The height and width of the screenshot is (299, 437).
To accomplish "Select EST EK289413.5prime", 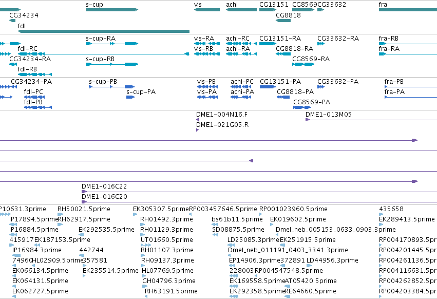I will point(381,225).
